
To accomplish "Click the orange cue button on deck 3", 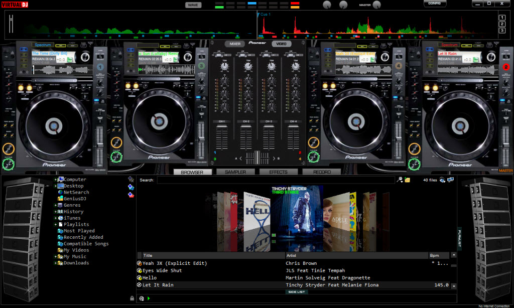I will coord(116,142).
